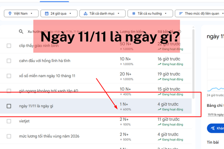
Task: Click the trending icon in xổ số miền nam row
Action: tap(159, 79)
